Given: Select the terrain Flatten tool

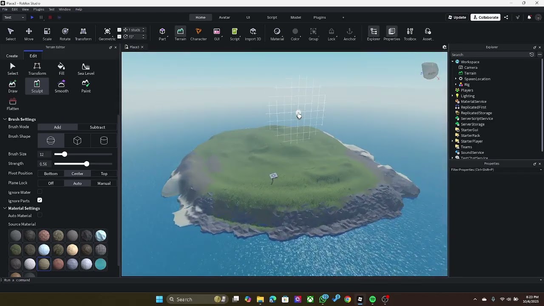Looking at the screenshot, I should point(13,104).
